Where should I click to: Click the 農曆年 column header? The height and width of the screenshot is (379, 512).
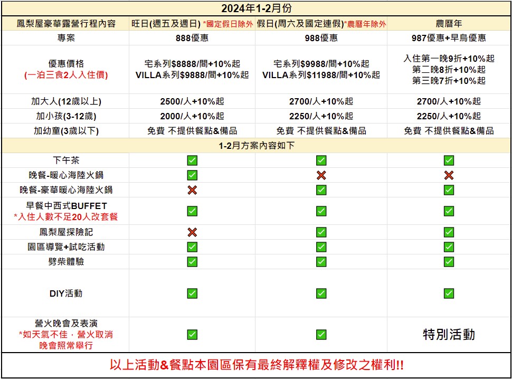tap(449, 24)
